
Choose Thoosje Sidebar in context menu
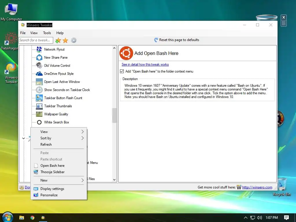pos(59,172)
